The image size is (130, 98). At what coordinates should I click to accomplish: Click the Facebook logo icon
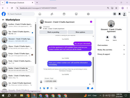[x=4, y=14]
